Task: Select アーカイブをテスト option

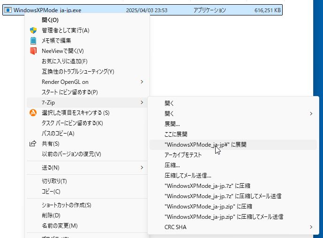Action: pos(183,155)
